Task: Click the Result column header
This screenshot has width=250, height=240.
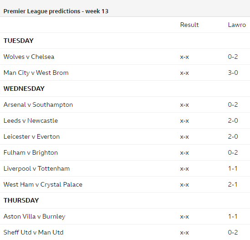Action: (189, 25)
